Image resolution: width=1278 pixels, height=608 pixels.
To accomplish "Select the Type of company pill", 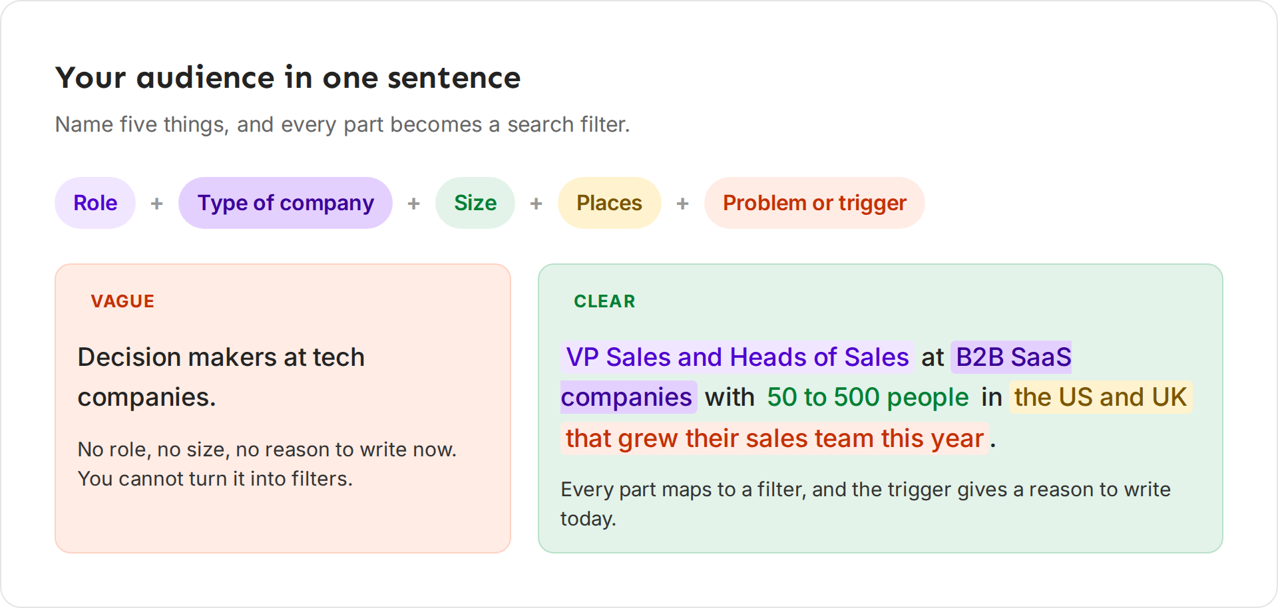I will (286, 203).
